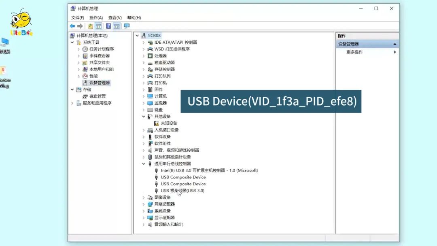Click the 性能 gauge icon in the tree
The image size is (437, 246).
tap(85, 76)
